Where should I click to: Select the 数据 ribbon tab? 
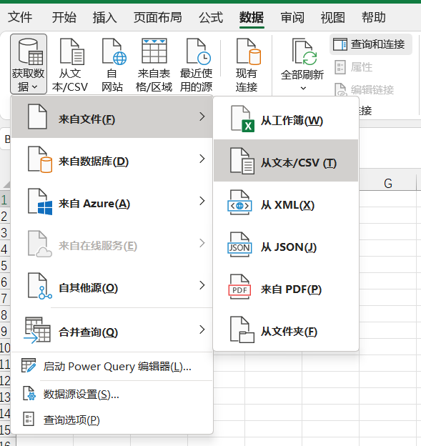pyautogui.click(x=252, y=18)
